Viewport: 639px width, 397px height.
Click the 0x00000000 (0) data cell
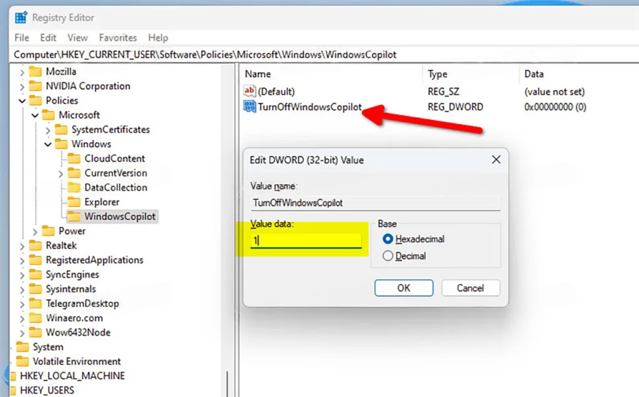click(555, 107)
